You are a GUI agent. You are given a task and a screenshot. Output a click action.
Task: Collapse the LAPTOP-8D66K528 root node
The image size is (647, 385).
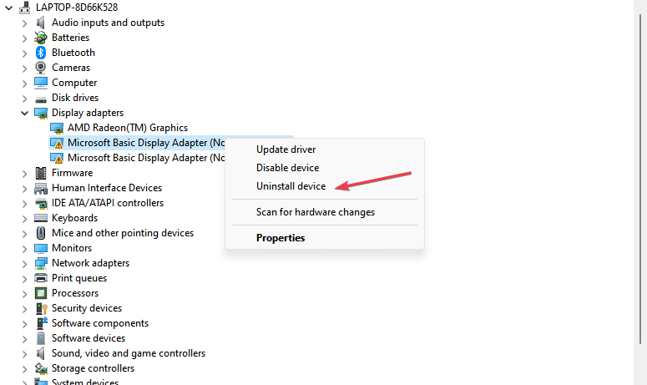(8, 8)
